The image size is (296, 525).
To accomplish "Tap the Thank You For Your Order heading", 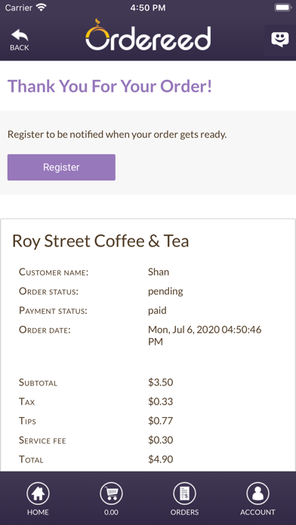I will tap(109, 86).
